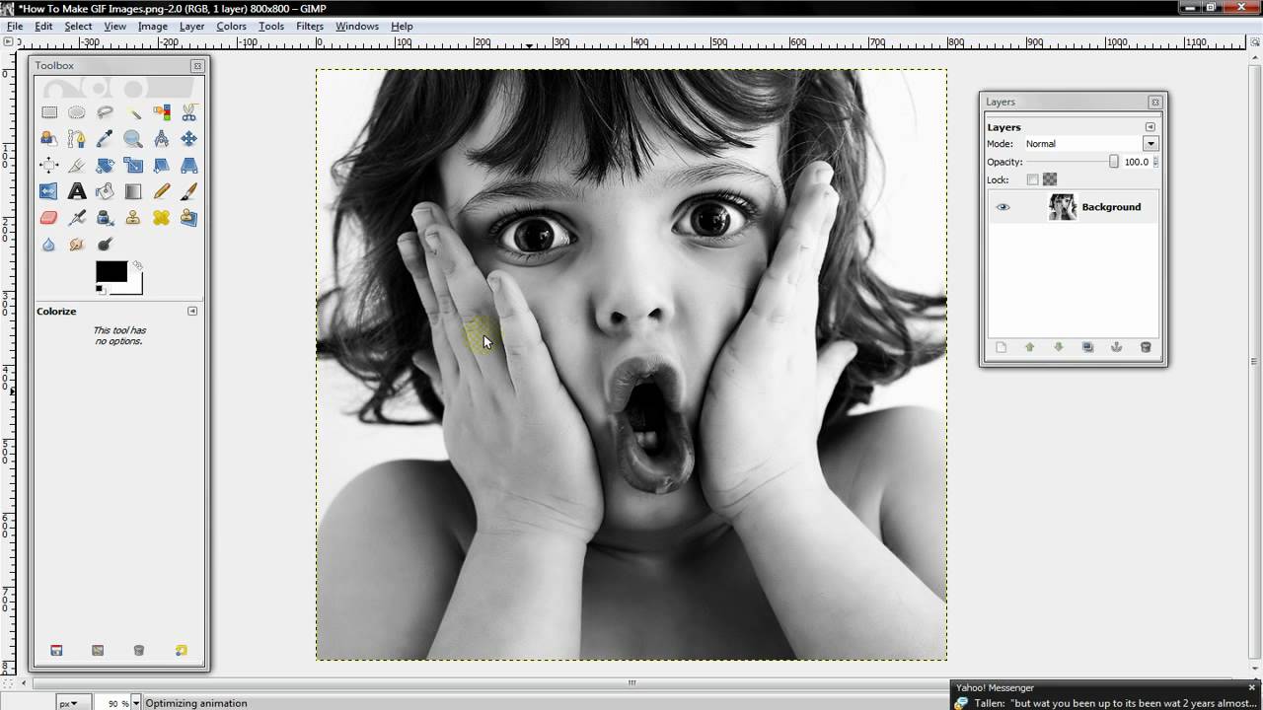Open the Filters menu
The image size is (1263, 710).
tap(310, 27)
